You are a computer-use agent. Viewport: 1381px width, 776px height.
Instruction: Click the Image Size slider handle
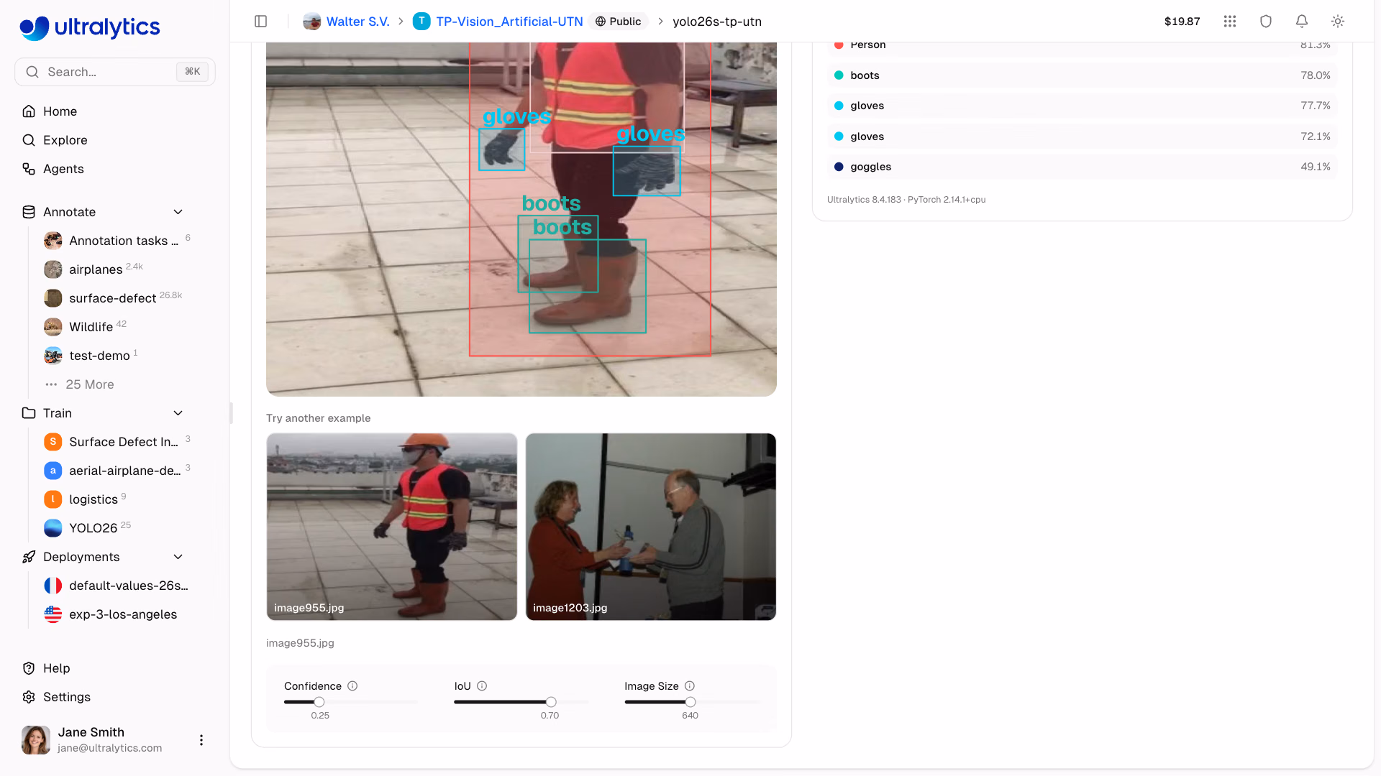pyautogui.click(x=690, y=702)
